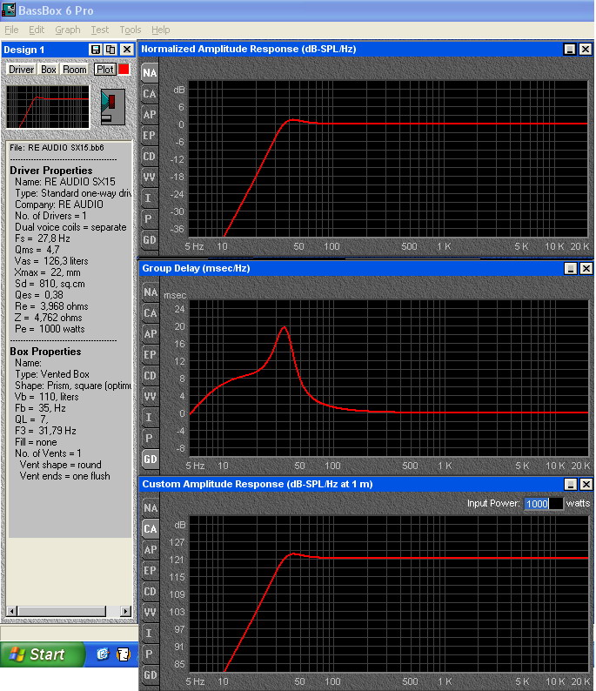This screenshot has height=691, width=596.
Task: Click the 'Fs = 27,8 Hz' line
Action: [43, 238]
